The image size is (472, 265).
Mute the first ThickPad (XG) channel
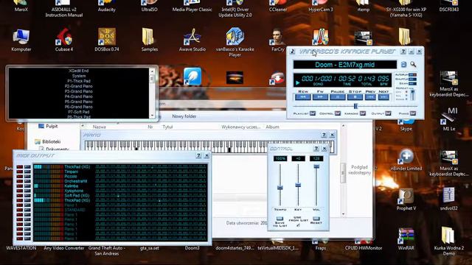[20, 167]
